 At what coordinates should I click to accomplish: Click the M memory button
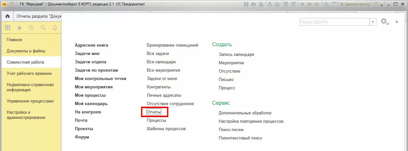[302, 4]
